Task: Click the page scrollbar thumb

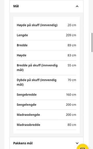Action: [92, 42]
